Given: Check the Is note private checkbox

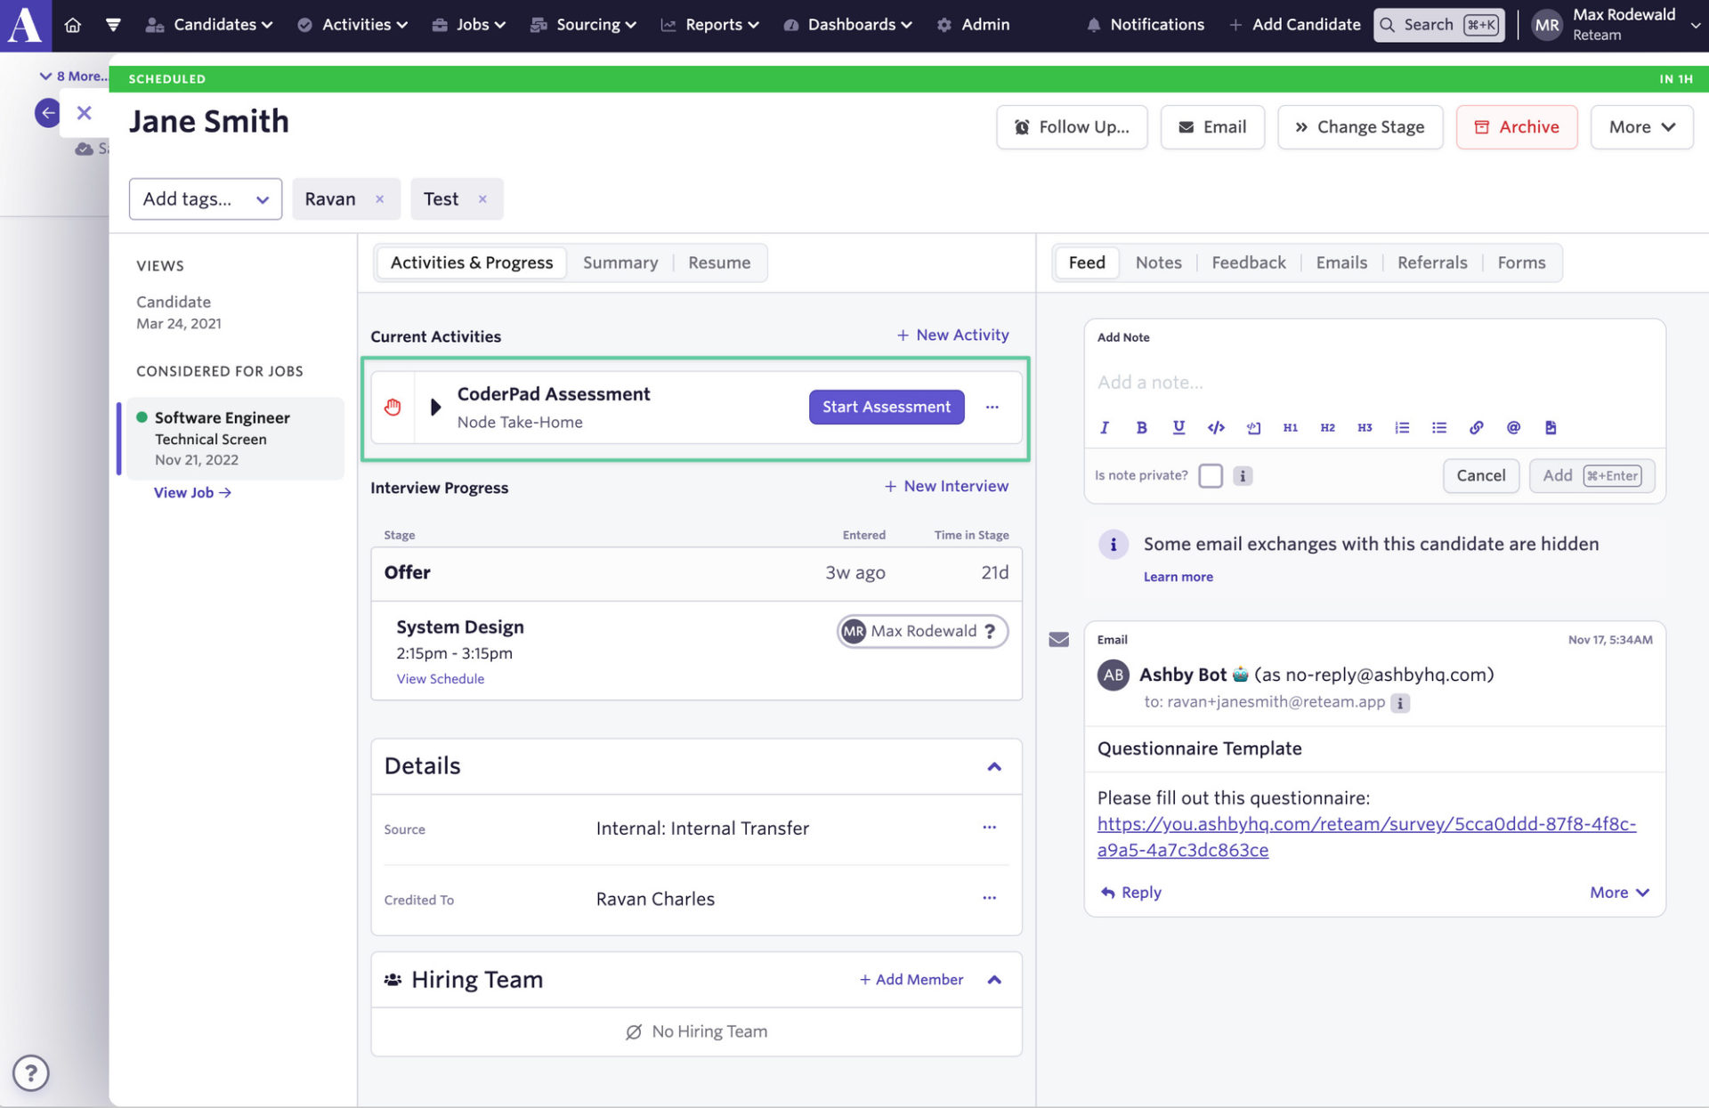Looking at the screenshot, I should [1210, 476].
